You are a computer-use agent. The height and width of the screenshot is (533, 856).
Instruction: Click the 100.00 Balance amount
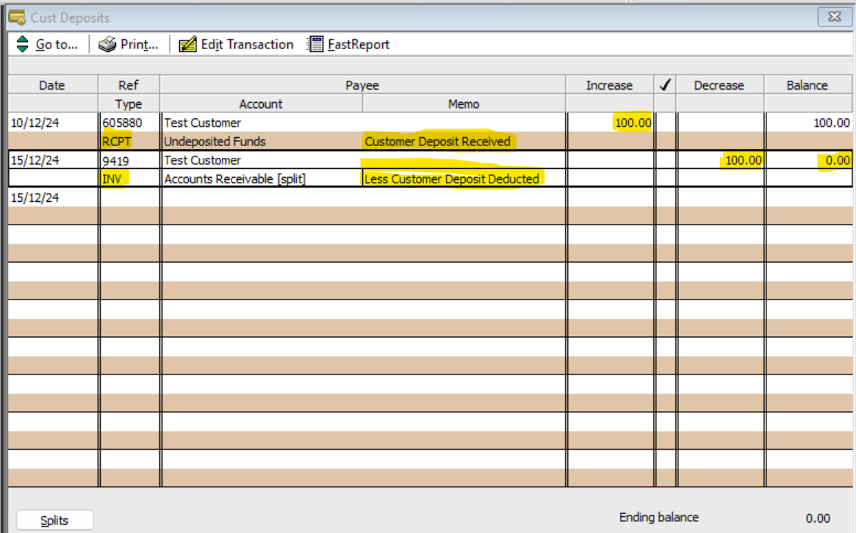pyautogui.click(x=832, y=123)
